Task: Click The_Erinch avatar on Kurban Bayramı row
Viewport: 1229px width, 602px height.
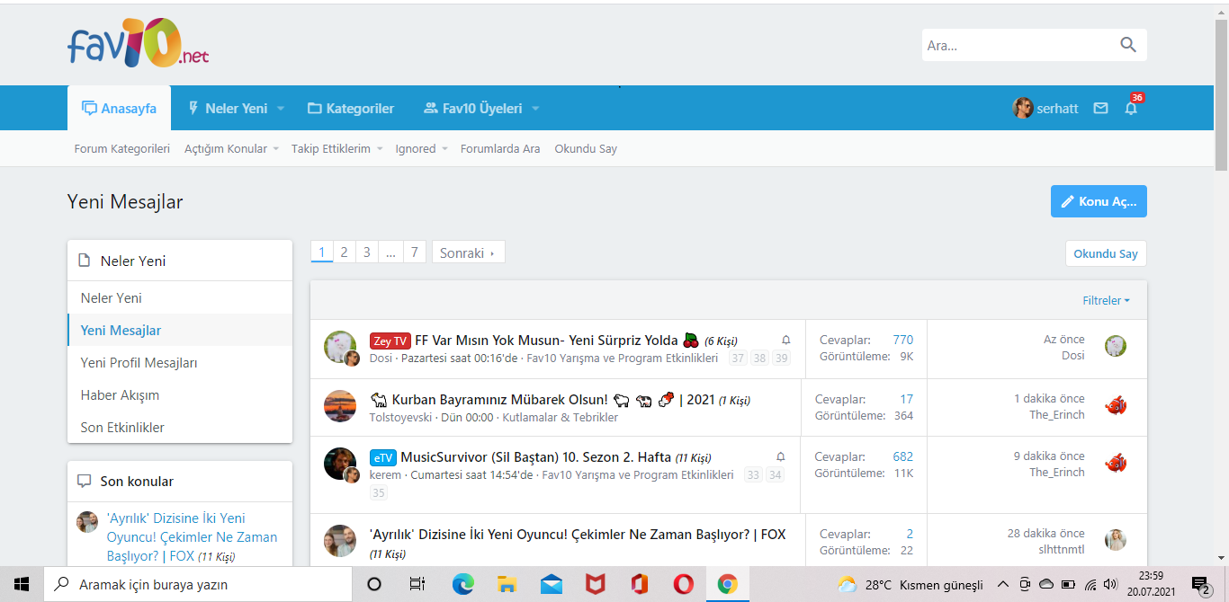Action: click(1116, 406)
